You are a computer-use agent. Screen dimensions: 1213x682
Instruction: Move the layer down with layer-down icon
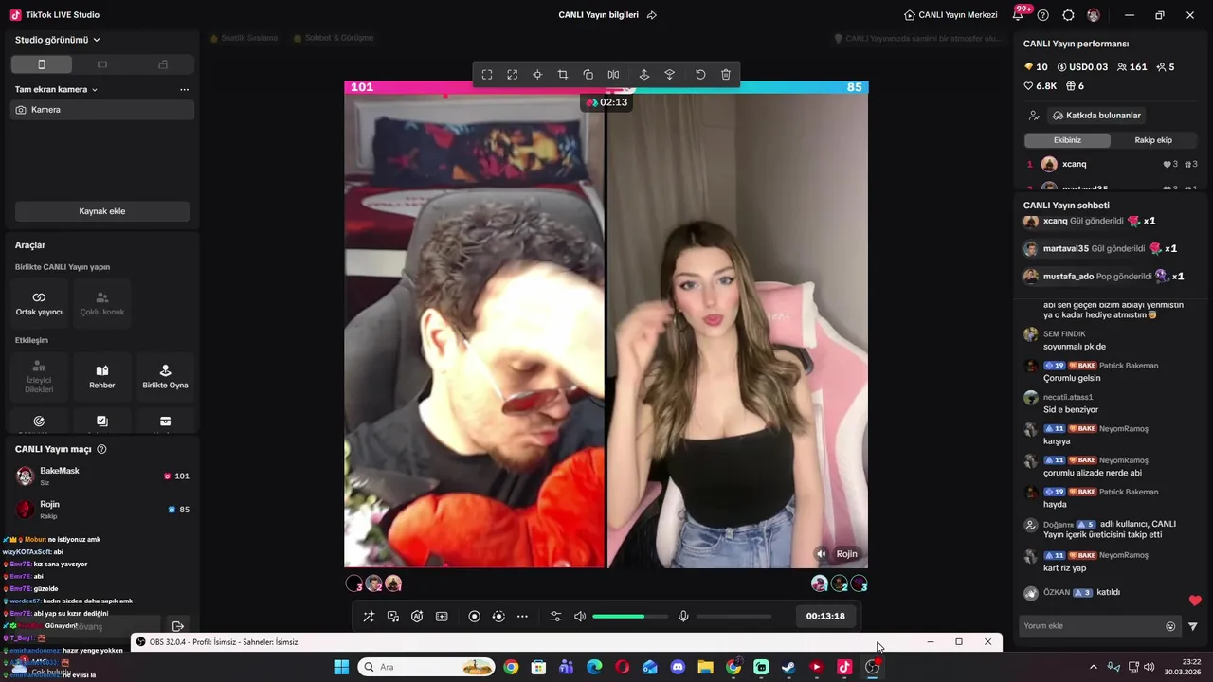pyautogui.click(x=669, y=75)
